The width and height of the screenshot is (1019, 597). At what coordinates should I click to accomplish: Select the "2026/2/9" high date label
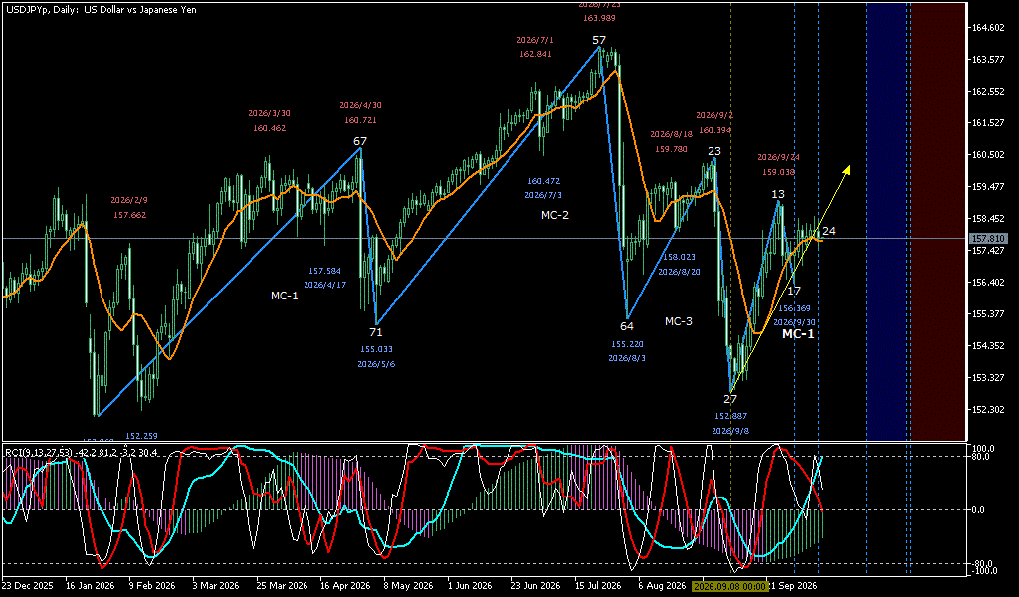tap(128, 200)
